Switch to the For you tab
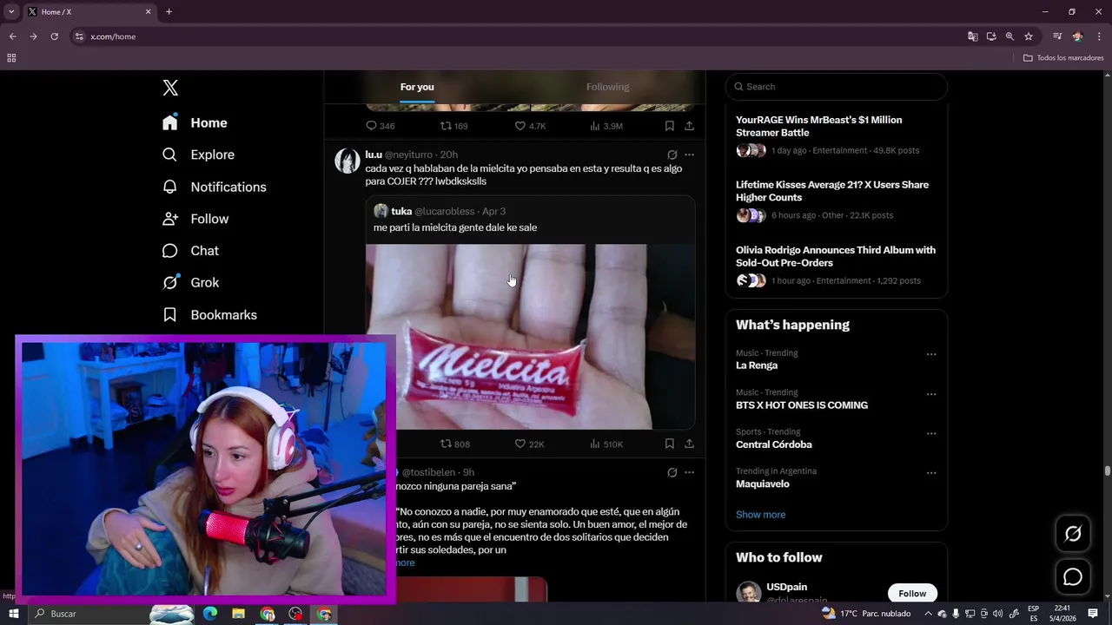Screen dimensions: 1112x625 (x=417, y=87)
